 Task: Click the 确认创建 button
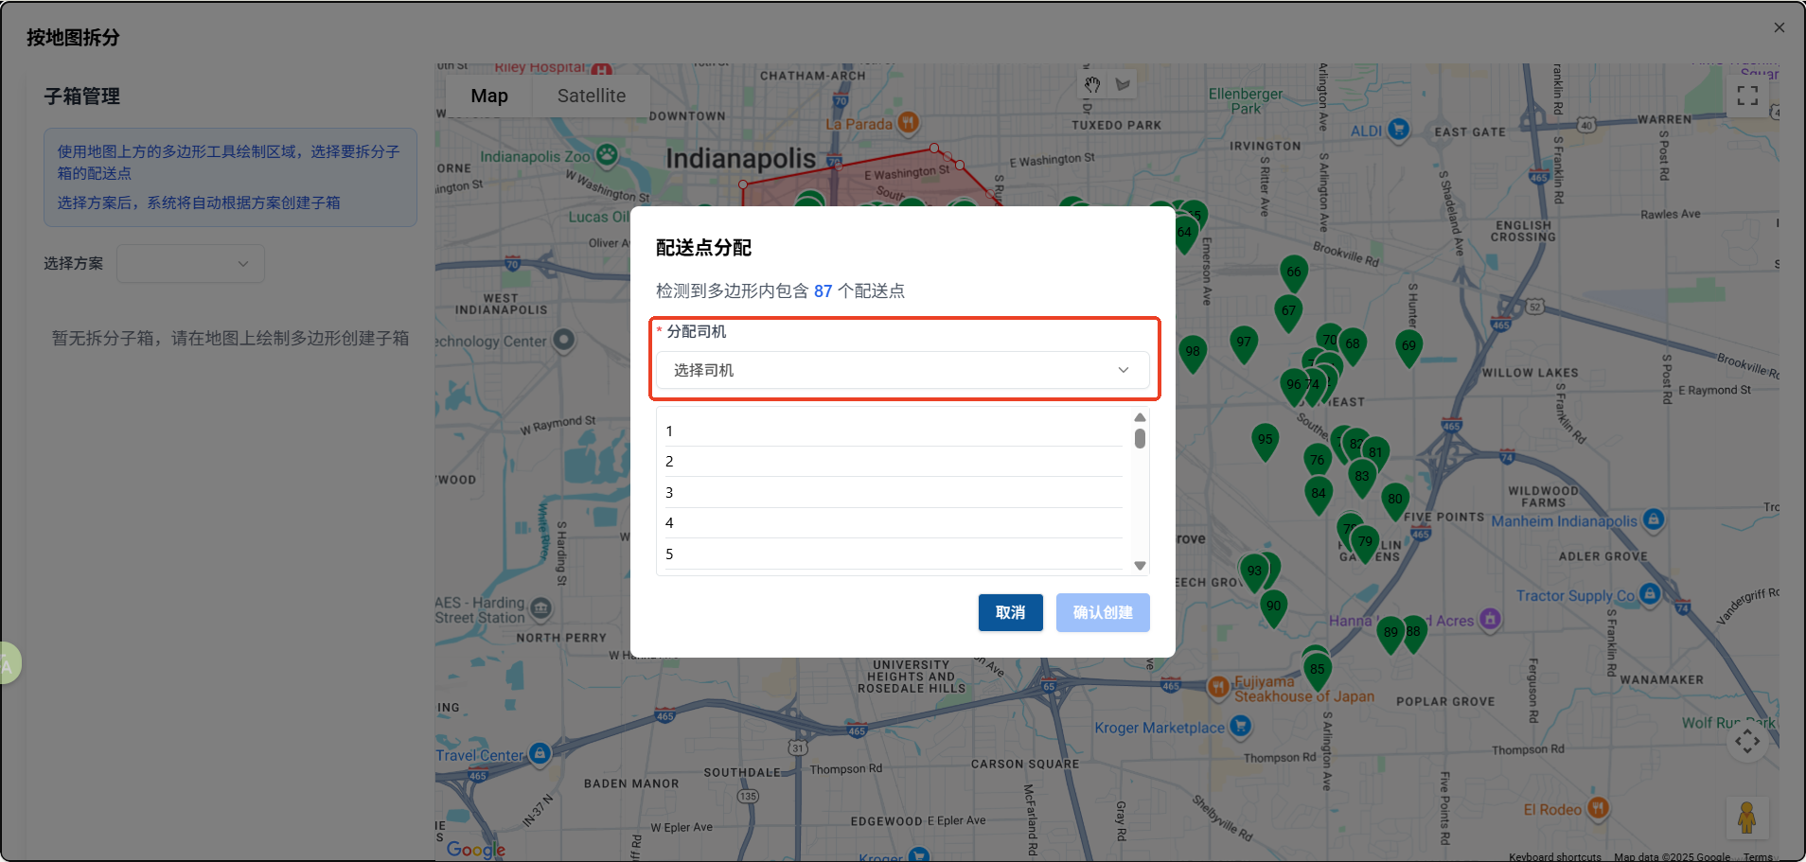coord(1102,612)
